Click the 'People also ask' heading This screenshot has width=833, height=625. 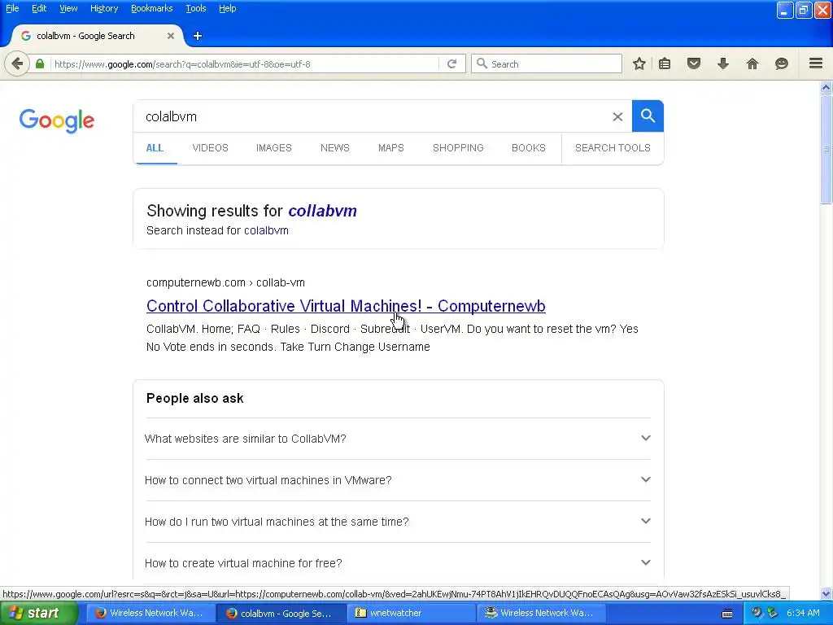point(194,398)
